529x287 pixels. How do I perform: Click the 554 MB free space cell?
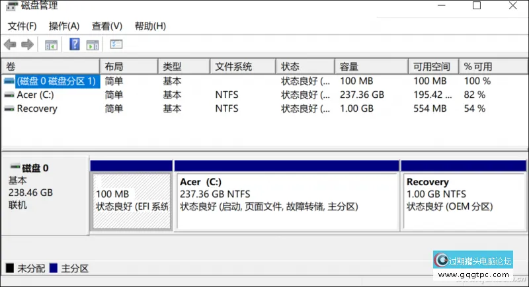tap(430, 108)
